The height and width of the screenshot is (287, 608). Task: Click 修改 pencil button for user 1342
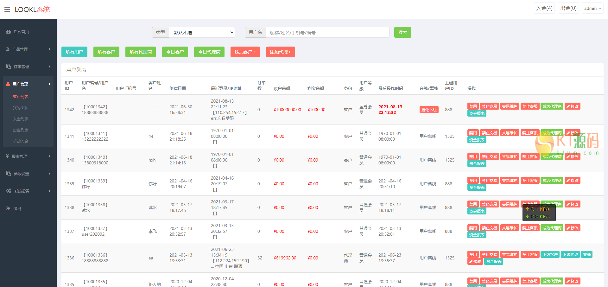(x=573, y=106)
